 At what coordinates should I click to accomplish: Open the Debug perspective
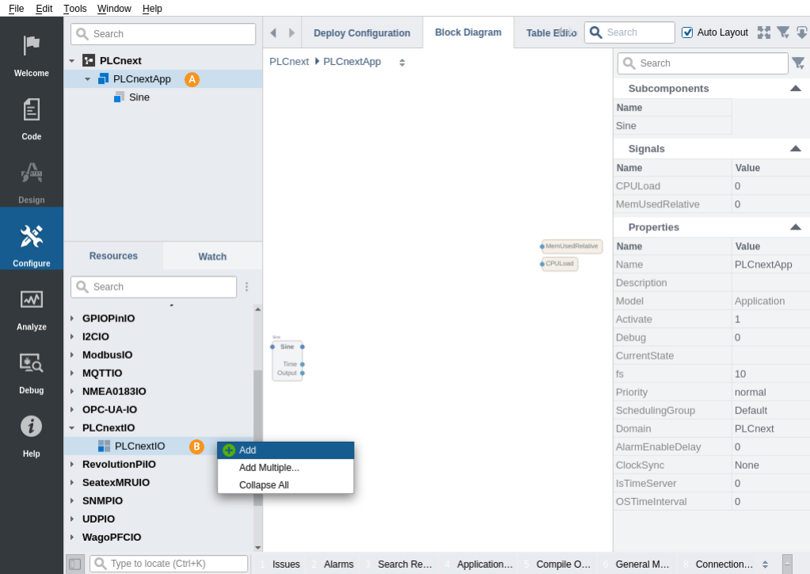coord(31,371)
